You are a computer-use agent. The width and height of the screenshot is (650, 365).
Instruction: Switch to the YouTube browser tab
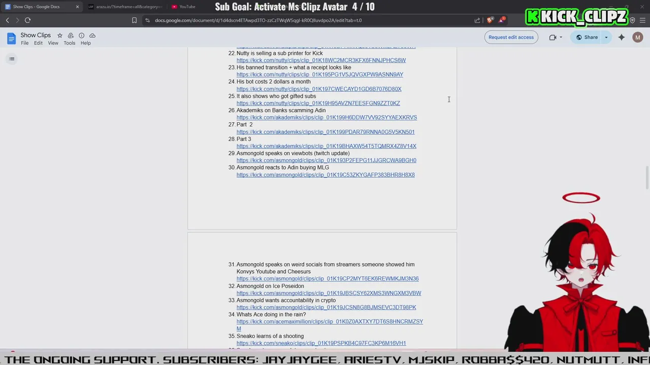[187, 7]
